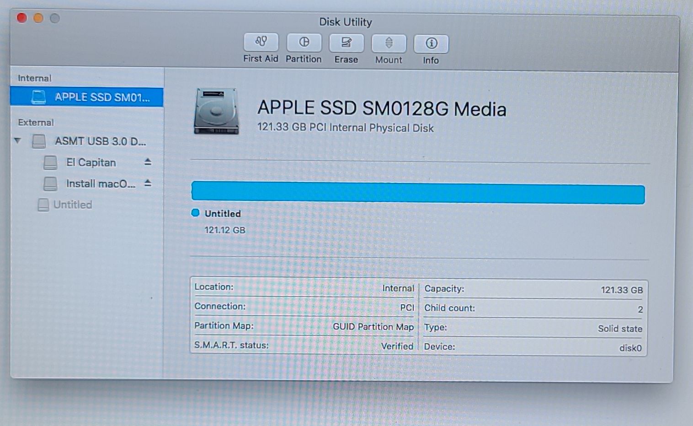Open the Info panel icon

click(431, 44)
